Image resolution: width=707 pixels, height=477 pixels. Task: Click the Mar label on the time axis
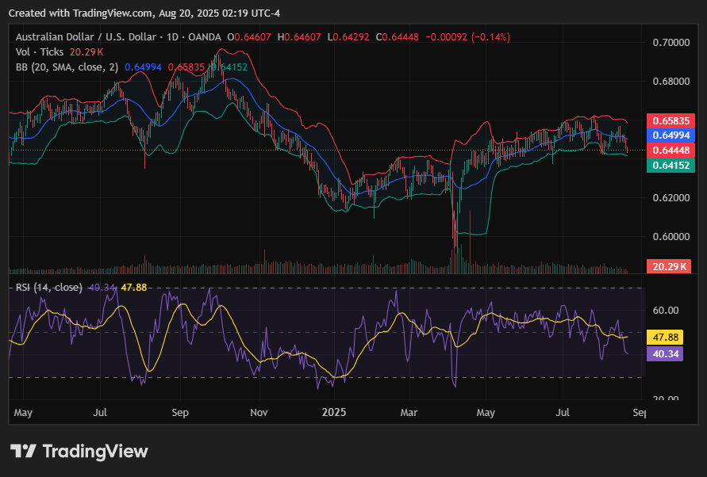click(409, 413)
